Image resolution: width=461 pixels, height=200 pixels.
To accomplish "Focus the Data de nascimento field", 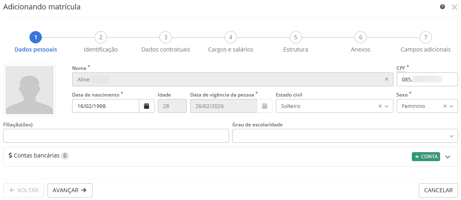I will 106,106.
